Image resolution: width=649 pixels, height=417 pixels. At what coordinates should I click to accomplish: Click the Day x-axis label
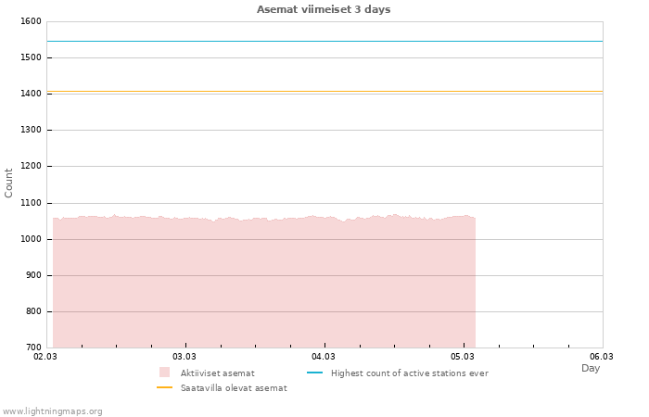591,368
